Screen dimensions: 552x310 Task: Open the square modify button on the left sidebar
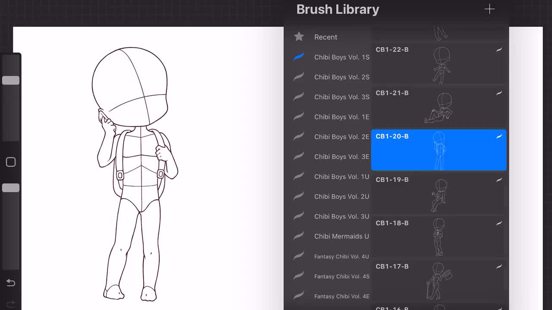pyautogui.click(x=10, y=162)
